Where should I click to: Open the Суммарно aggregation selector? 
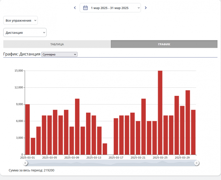click(59, 55)
